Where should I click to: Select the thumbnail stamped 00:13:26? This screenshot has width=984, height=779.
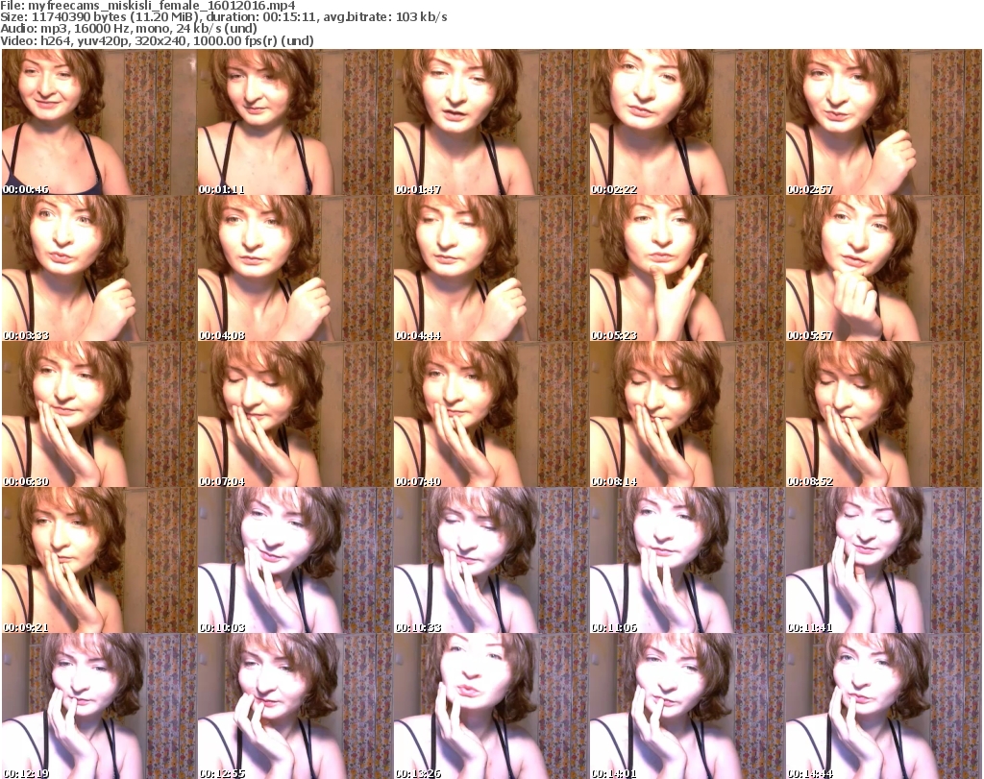pos(491,706)
